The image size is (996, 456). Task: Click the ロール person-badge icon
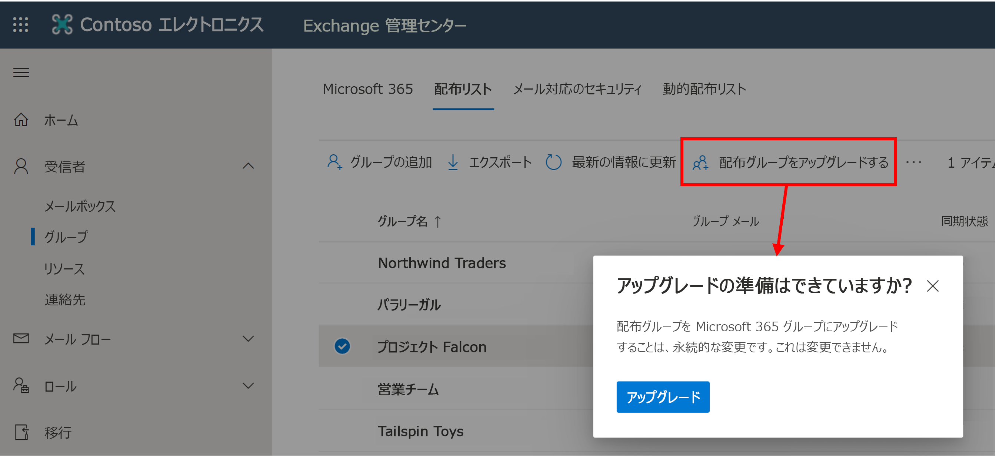pos(21,386)
